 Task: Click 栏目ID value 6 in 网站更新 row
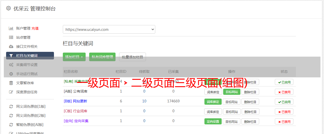tap(121, 101)
